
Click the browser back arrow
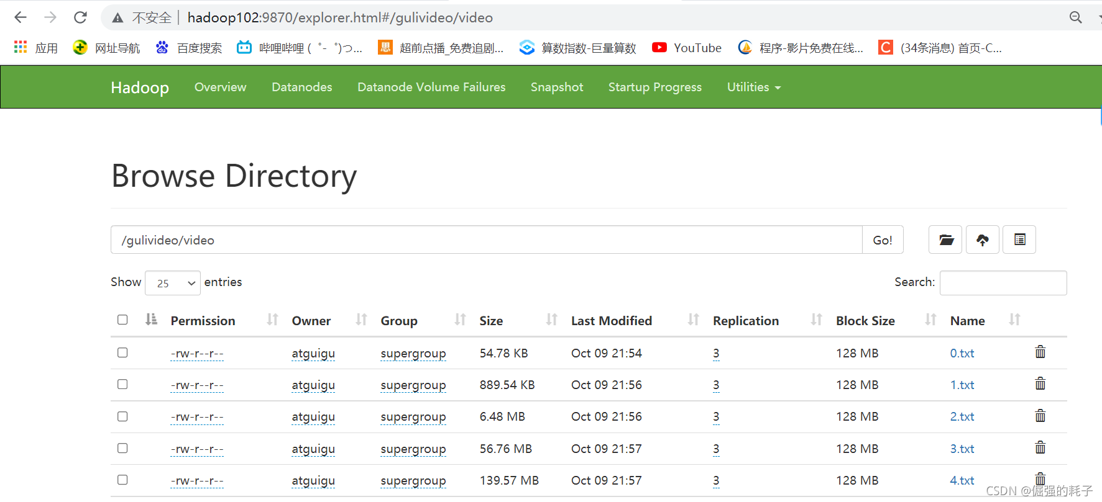(x=21, y=17)
